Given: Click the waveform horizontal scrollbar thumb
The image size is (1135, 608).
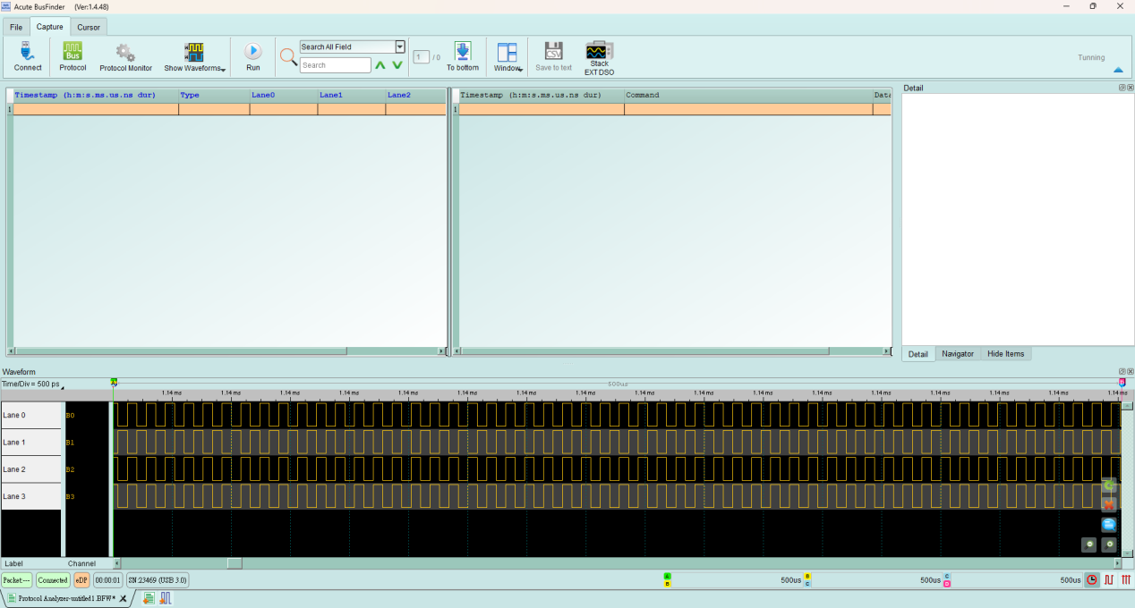Looking at the screenshot, I should [x=235, y=563].
